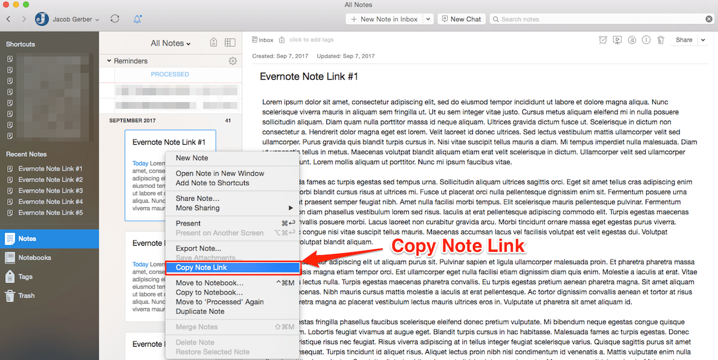Clear the search field with the X icon

(709, 19)
